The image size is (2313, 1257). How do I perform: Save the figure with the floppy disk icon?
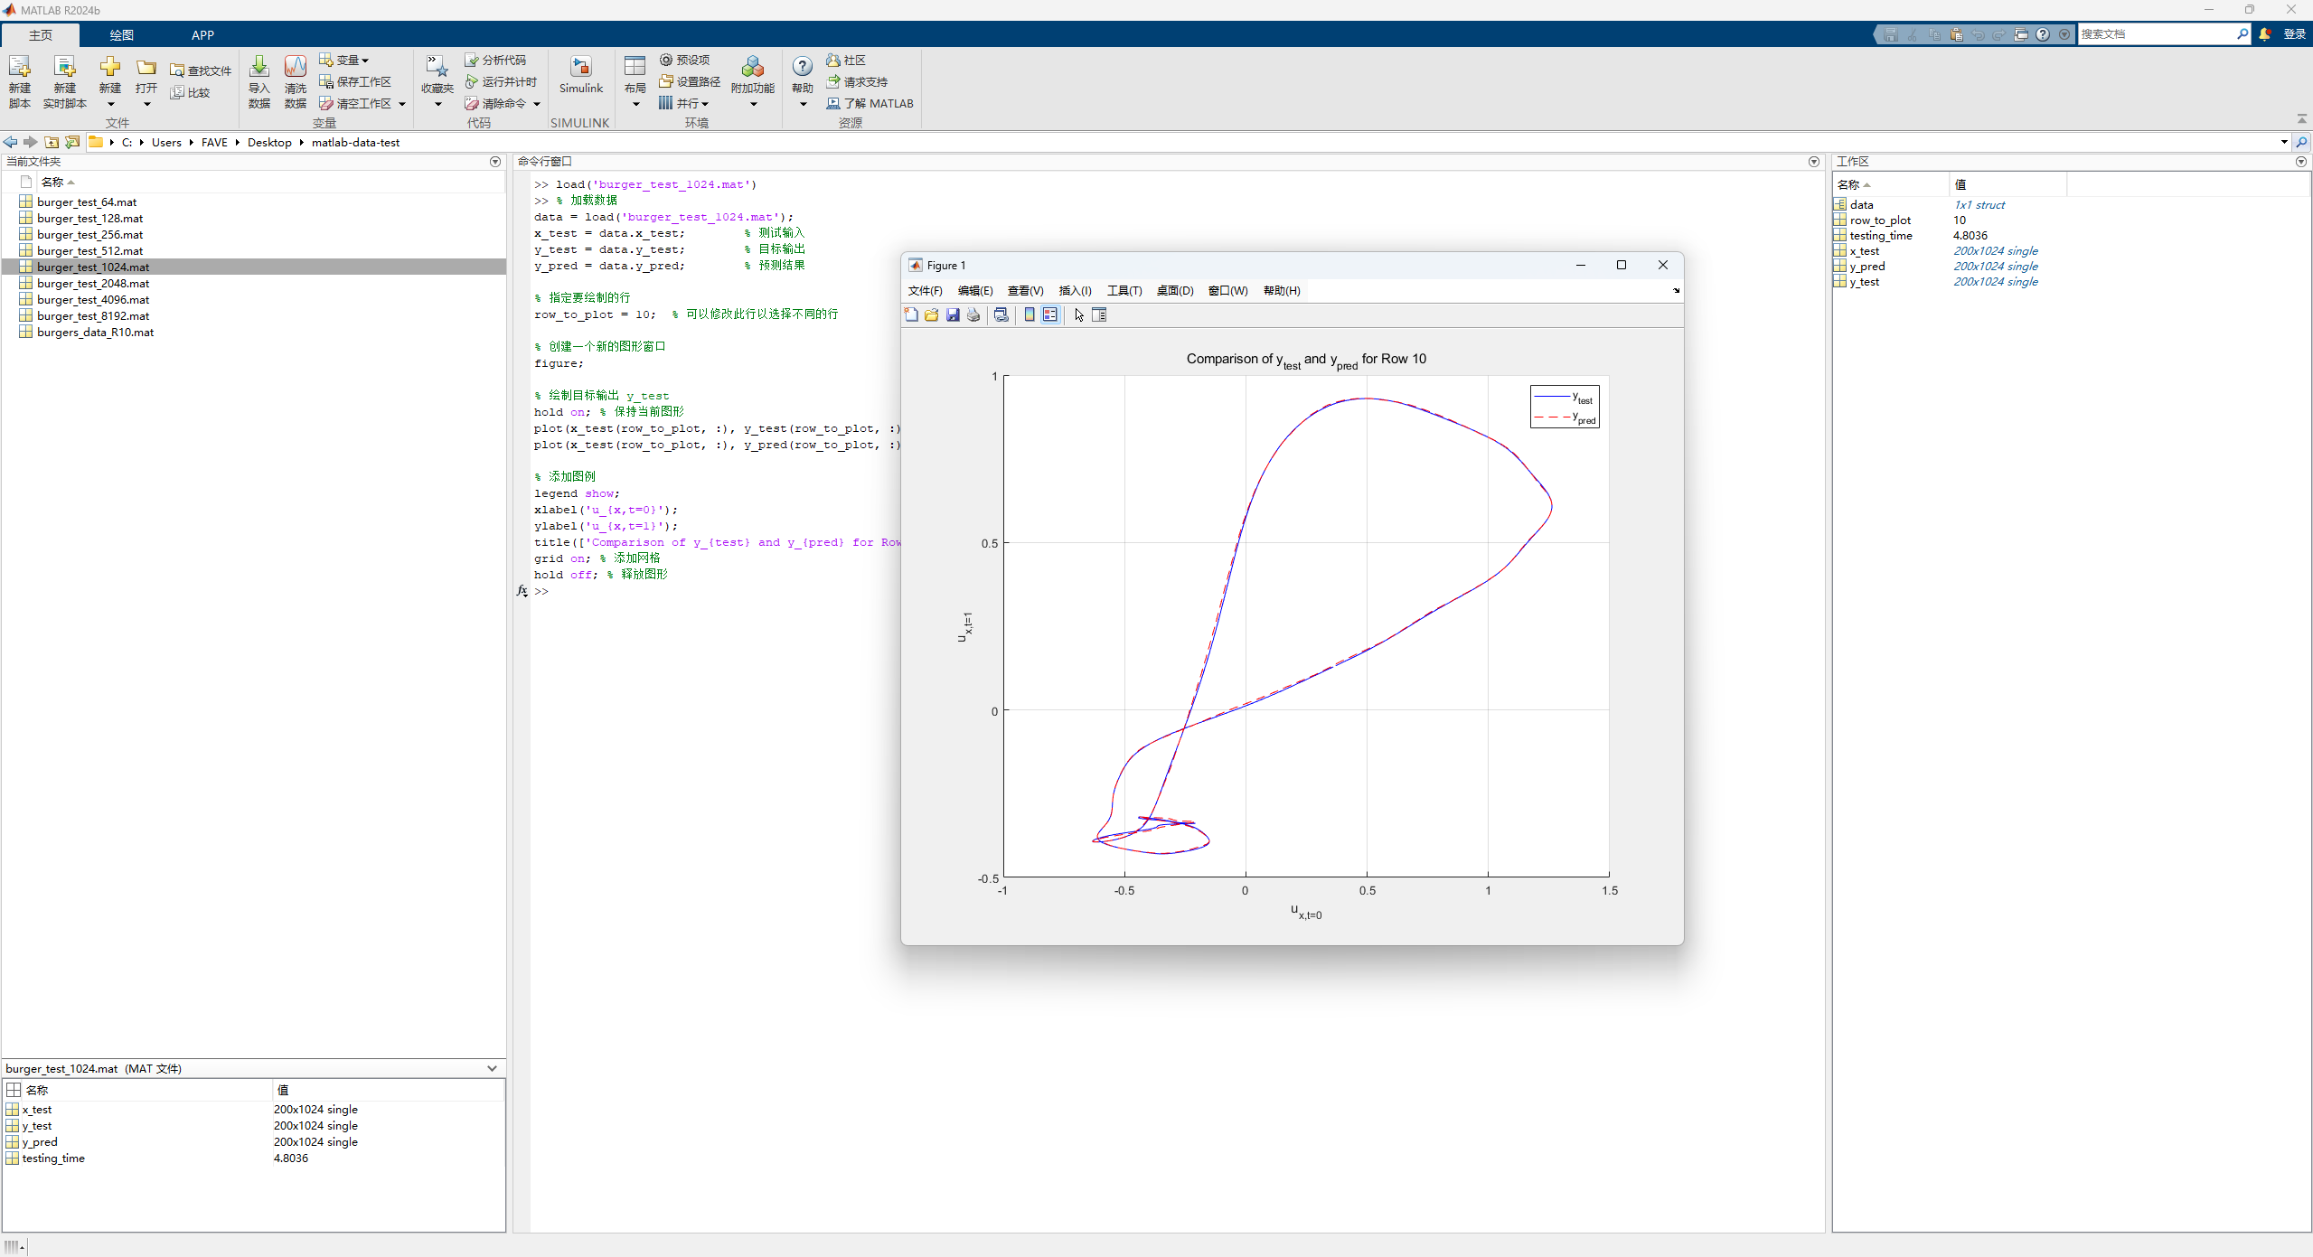coord(953,315)
